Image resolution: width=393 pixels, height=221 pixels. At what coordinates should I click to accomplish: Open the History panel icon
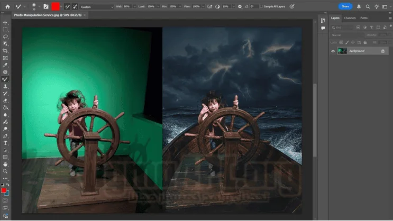point(323,20)
